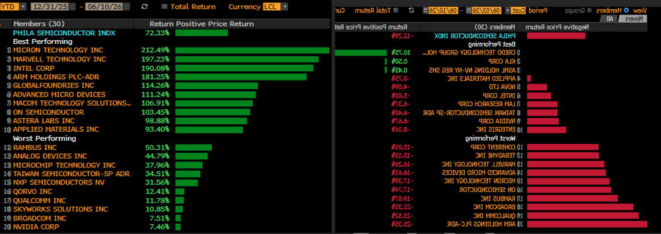This screenshot has width=661, height=234.
Task: Select RAMBUS INC row showing 50.31%
Action: point(166,147)
